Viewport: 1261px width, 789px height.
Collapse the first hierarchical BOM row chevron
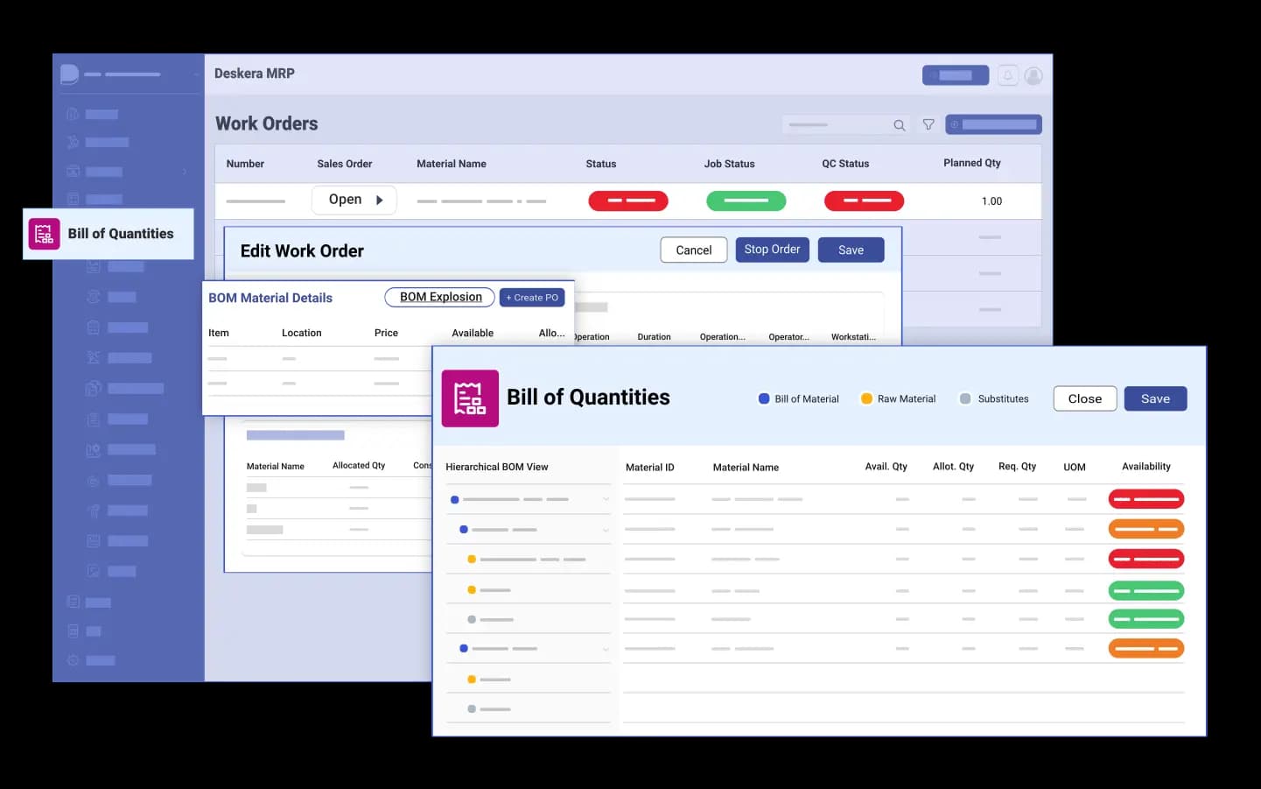pos(606,499)
